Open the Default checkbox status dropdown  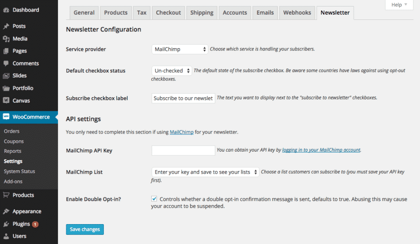(172, 71)
